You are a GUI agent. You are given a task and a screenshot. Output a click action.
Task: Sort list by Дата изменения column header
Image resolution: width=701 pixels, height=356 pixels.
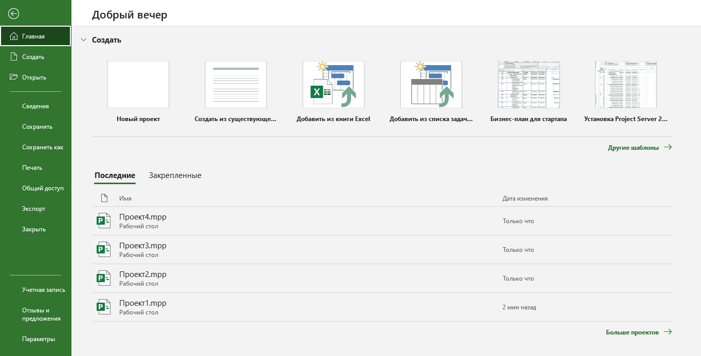[525, 199]
